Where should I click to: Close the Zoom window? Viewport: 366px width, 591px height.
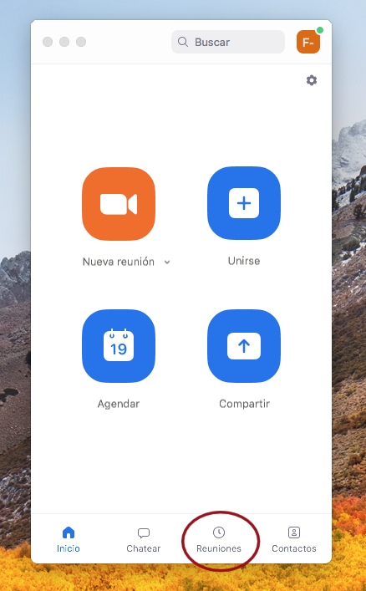(x=48, y=42)
